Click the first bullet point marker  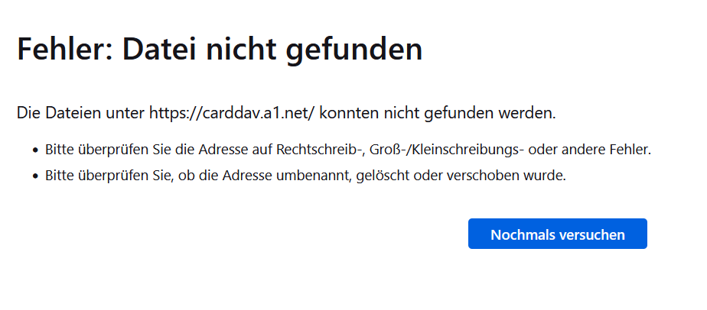(35, 150)
